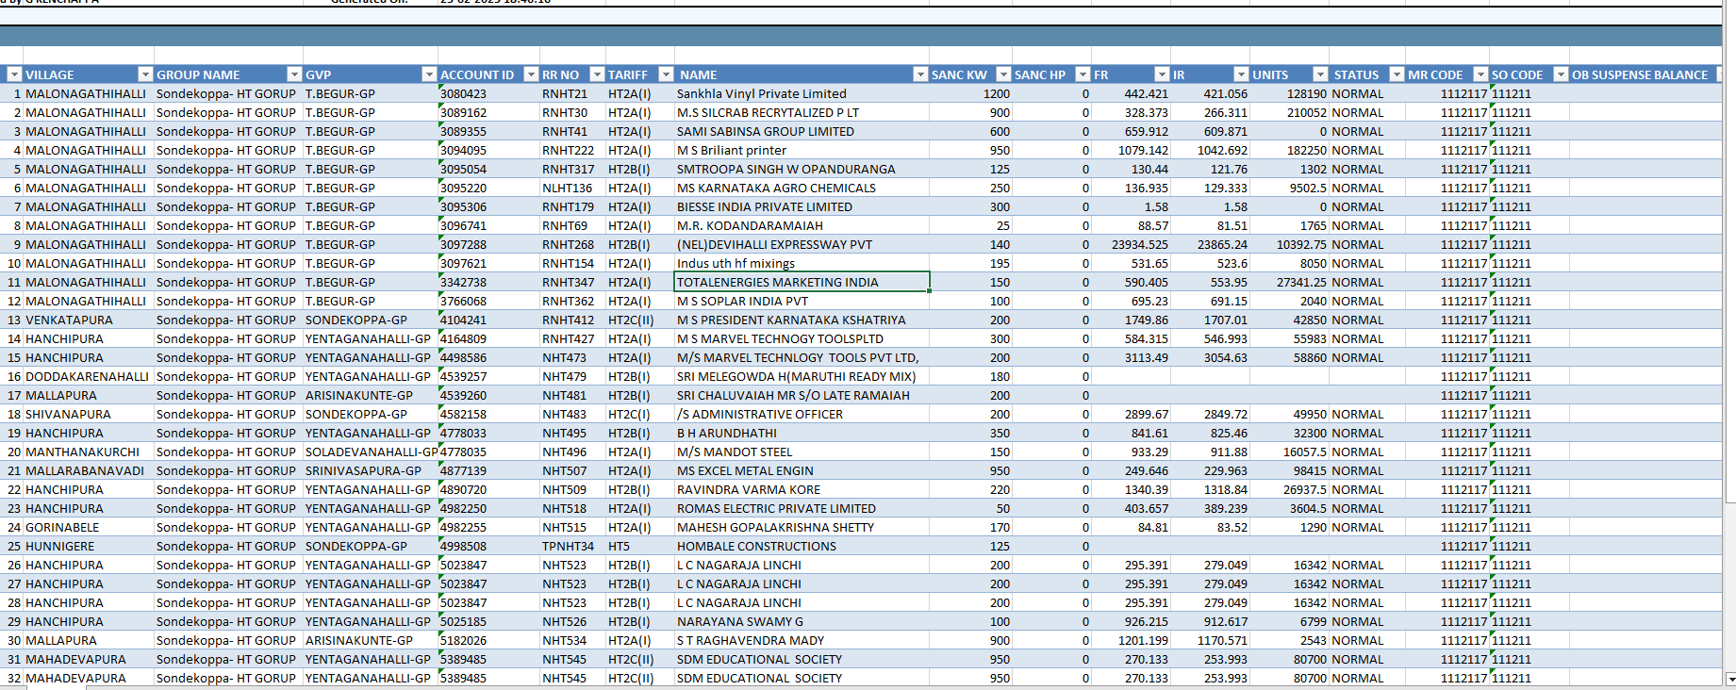The image size is (1736, 690).
Task: Open the ACCOUNT ID filter dropdown
Action: click(530, 74)
